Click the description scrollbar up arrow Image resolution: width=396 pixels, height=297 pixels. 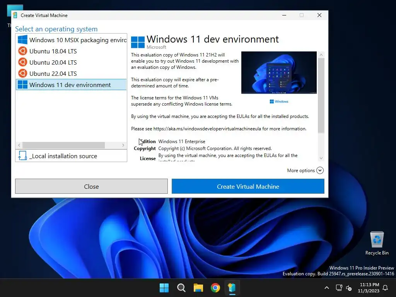click(321, 55)
